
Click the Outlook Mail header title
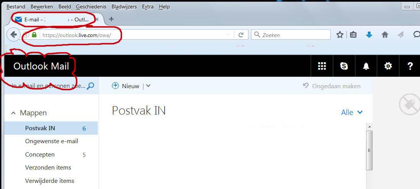pyautogui.click(x=41, y=66)
